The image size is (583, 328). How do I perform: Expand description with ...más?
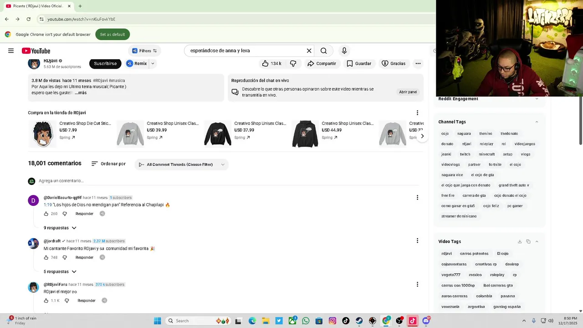[x=81, y=92]
